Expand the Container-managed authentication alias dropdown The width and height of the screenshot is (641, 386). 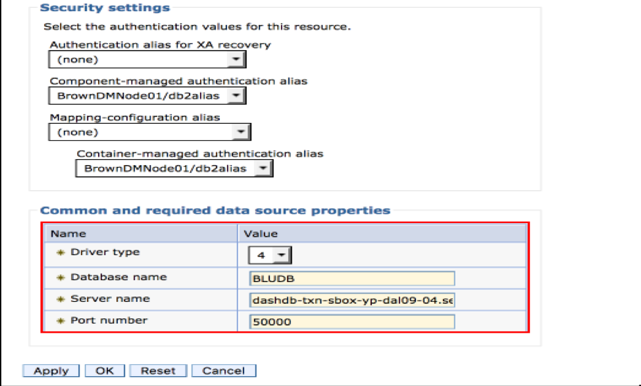tap(174, 168)
